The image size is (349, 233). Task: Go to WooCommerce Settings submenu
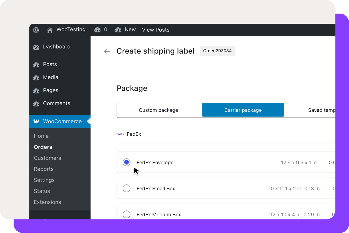[44, 180]
